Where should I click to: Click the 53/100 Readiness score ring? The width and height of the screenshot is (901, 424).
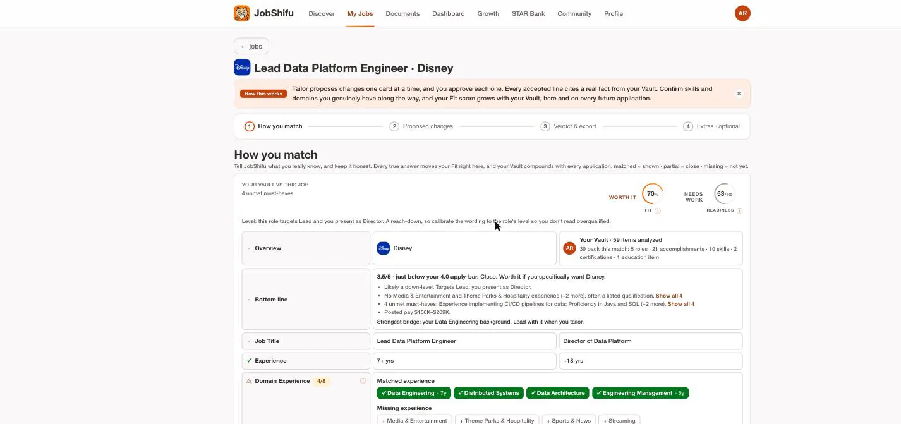coord(724,194)
